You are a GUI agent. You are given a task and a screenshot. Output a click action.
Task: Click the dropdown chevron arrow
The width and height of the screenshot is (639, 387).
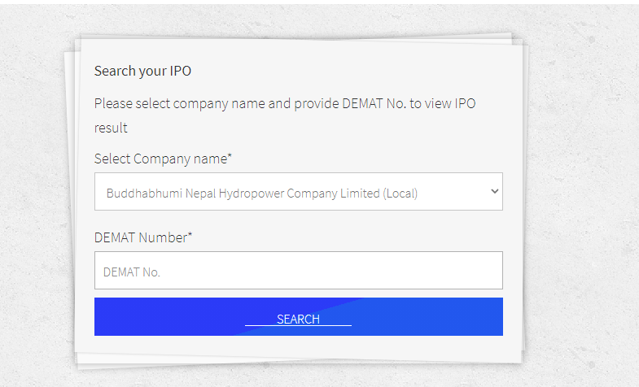pyautogui.click(x=494, y=191)
